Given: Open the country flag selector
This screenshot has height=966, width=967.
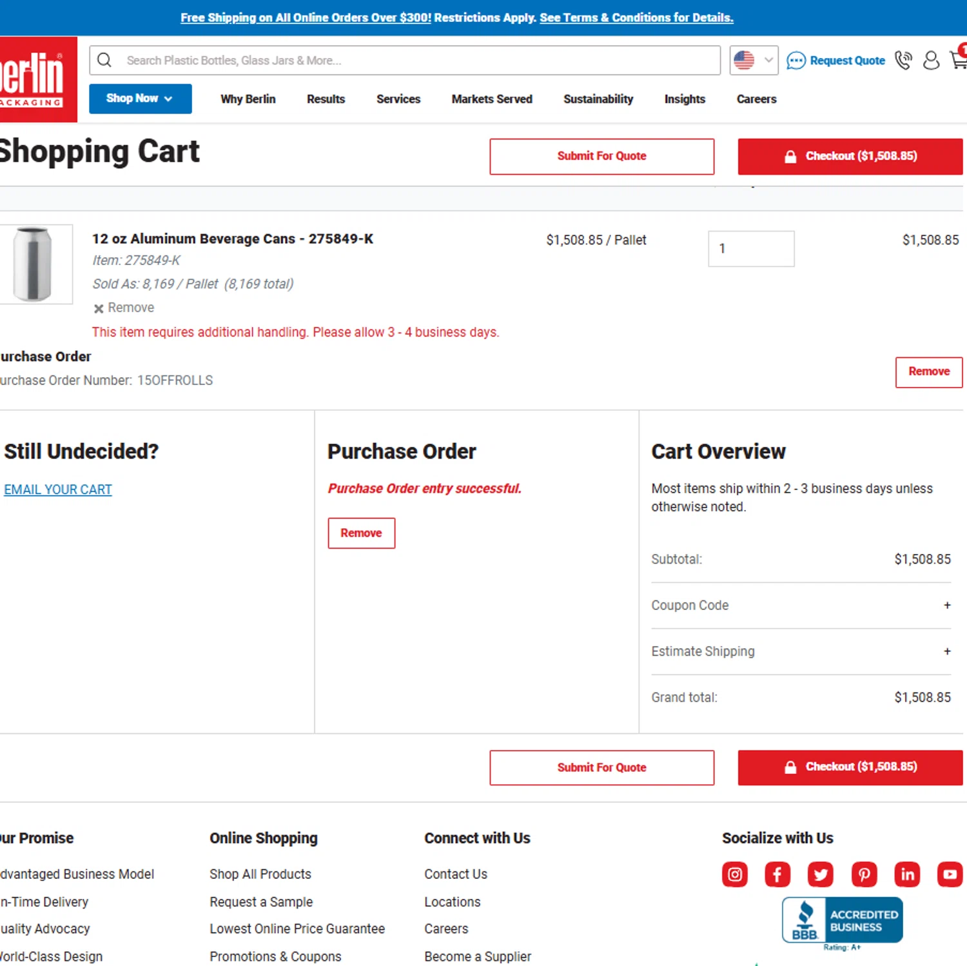Looking at the screenshot, I should coord(754,60).
